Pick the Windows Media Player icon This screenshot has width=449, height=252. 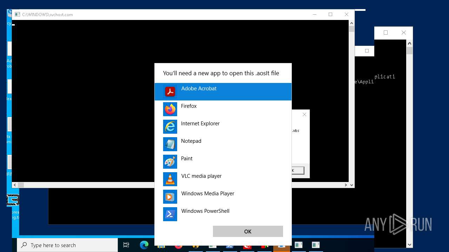pos(170,197)
